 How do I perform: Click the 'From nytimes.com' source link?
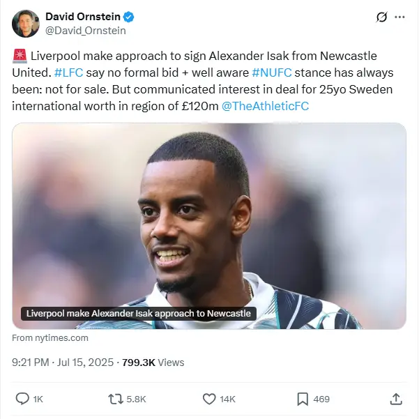50,337
